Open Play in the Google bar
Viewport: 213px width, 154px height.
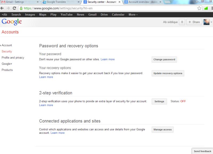coord(54,15)
